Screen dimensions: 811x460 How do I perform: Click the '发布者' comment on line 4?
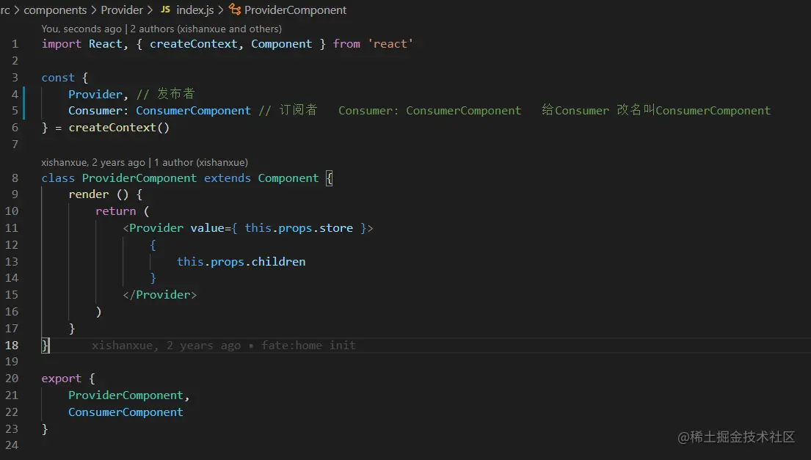pos(176,94)
